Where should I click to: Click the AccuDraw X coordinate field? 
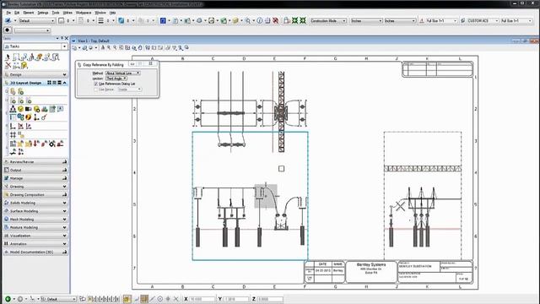tap(202, 299)
